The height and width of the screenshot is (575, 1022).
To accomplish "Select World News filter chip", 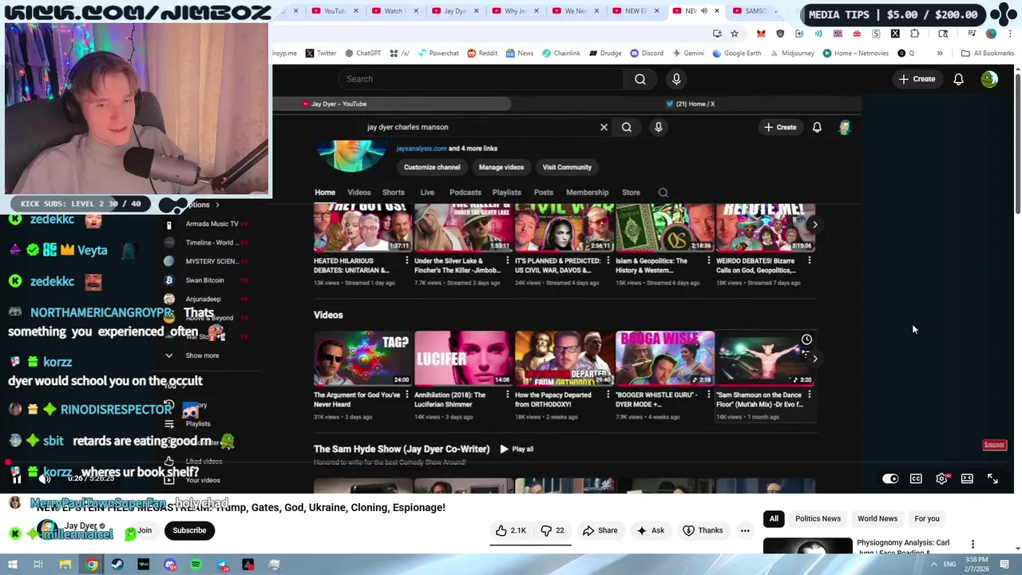I will (877, 518).
